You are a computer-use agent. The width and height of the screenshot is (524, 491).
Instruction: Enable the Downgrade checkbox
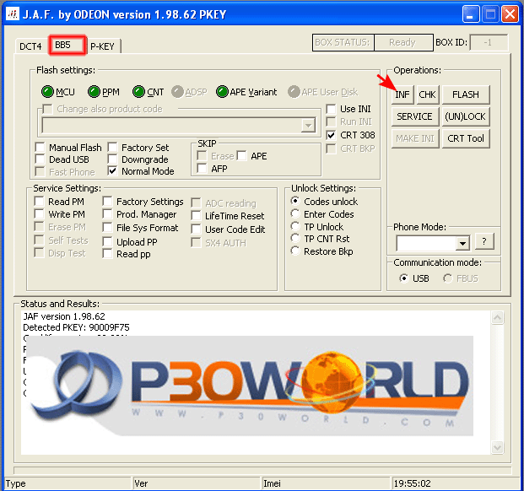(x=112, y=159)
